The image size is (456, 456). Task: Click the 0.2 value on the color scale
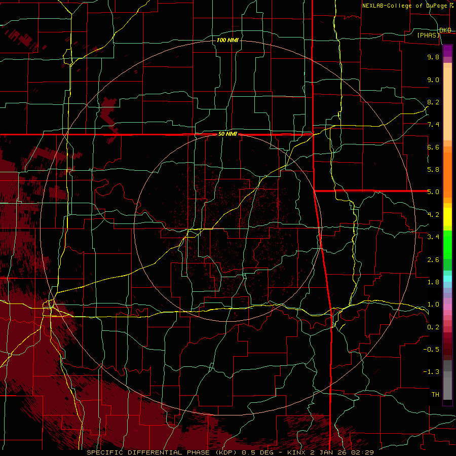pos(433,327)
